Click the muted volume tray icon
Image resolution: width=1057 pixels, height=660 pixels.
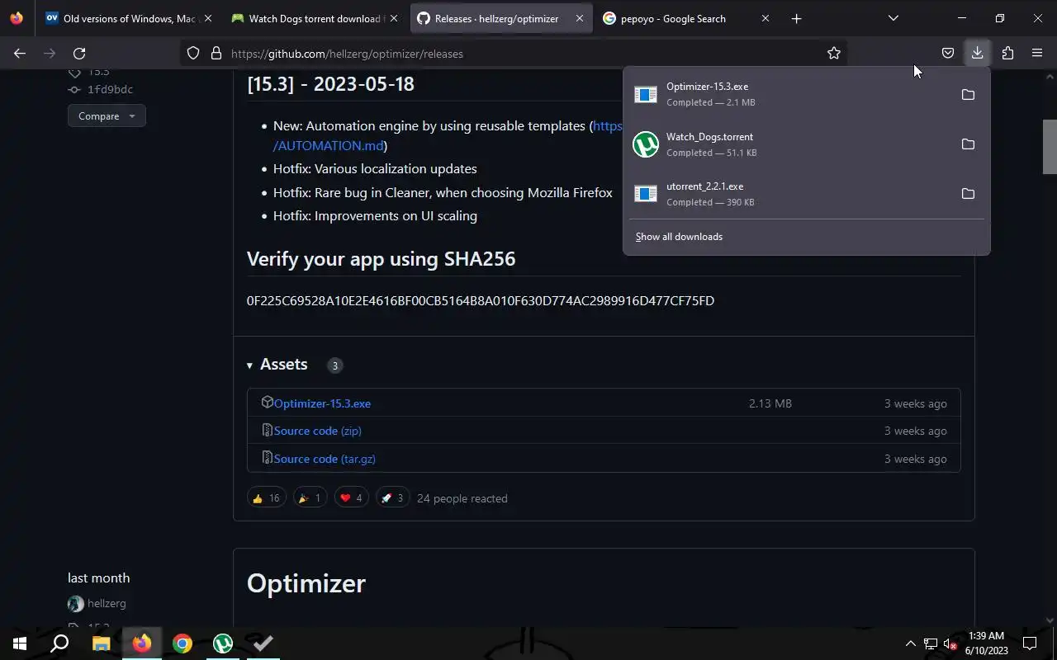click(x=950, y=643)
